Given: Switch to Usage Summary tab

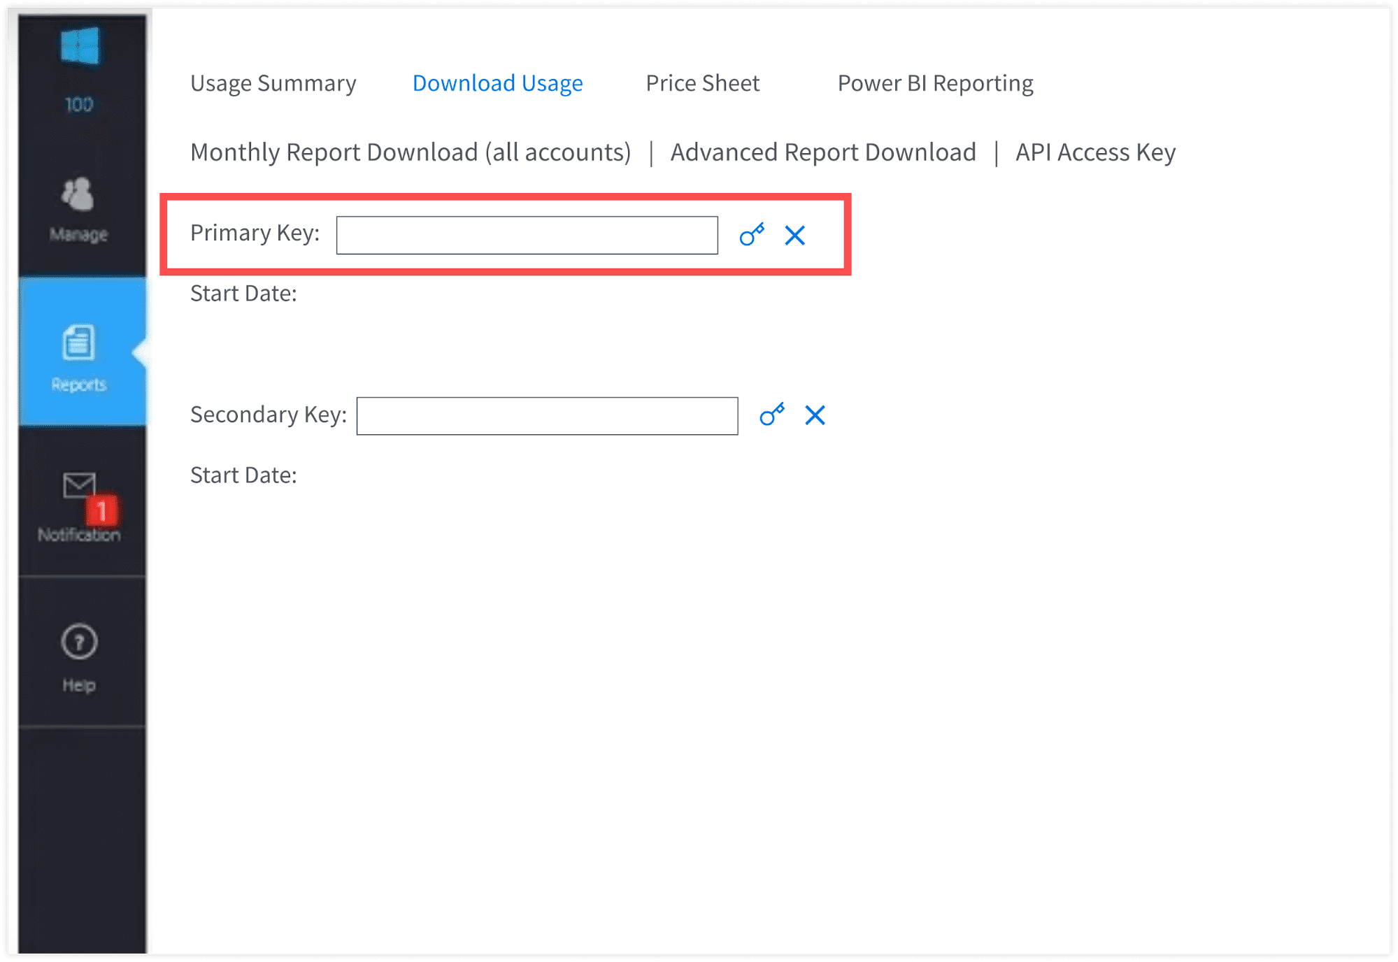Looking at the screenshot, I should point(273,83).
